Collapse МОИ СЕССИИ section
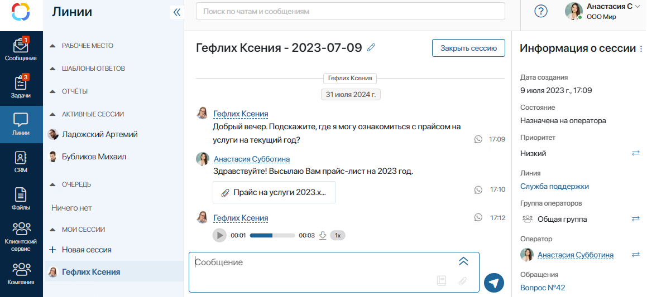The height and width of the screenshot is (297, 647). (x=52, y=230)
